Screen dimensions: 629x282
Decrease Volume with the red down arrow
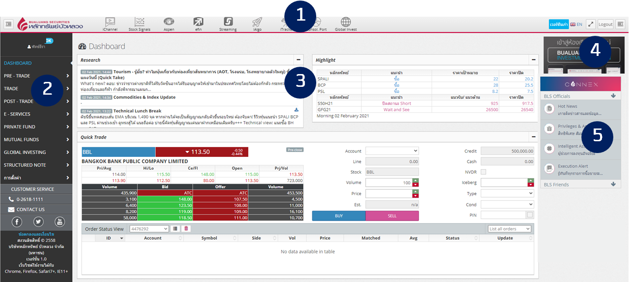[x=415, y=185]
